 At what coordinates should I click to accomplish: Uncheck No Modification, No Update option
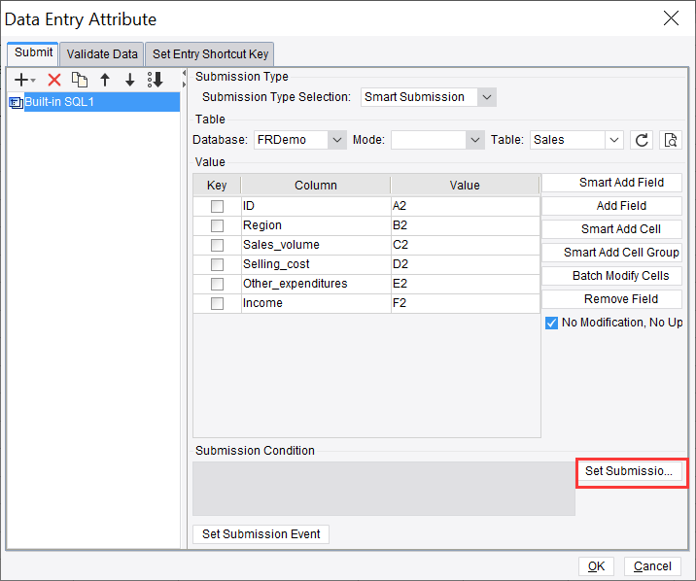coord(551,323)
